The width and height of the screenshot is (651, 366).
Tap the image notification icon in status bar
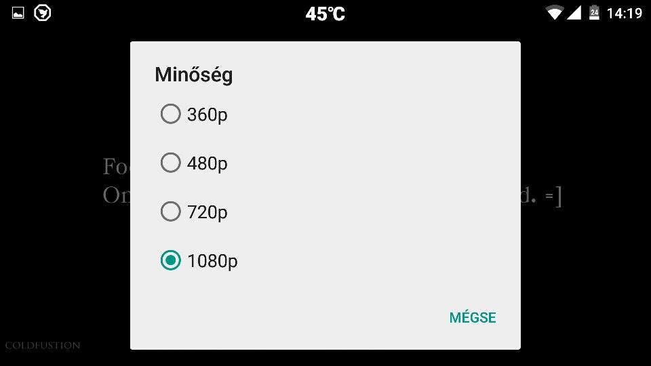(18, 14)
